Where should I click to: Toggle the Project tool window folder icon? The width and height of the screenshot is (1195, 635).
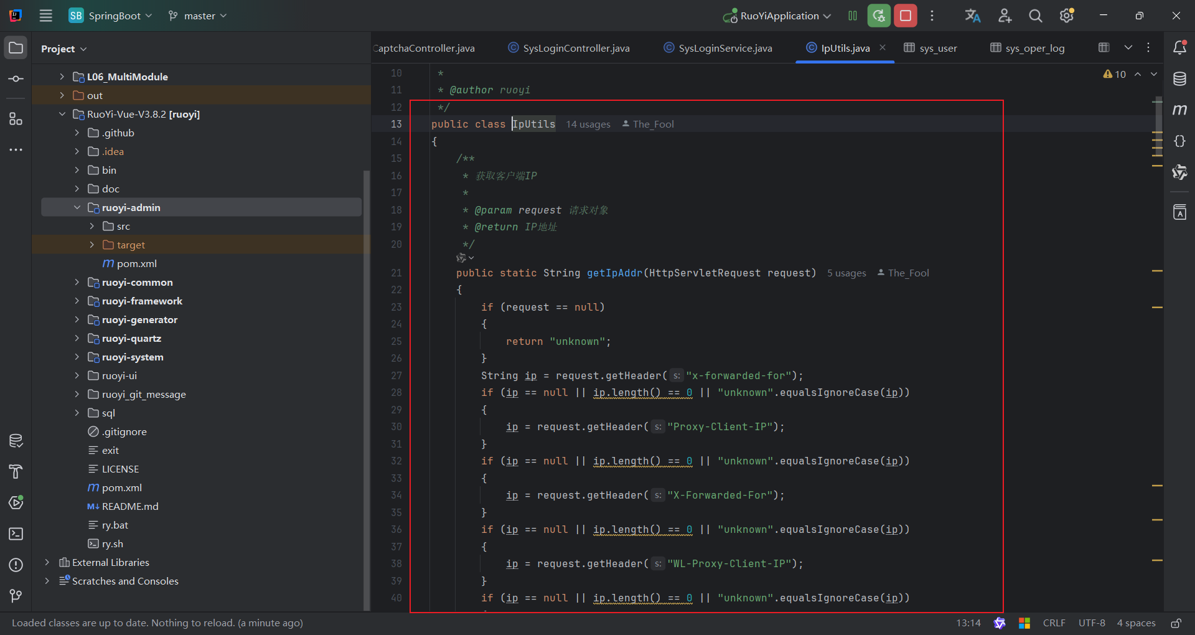16,48
